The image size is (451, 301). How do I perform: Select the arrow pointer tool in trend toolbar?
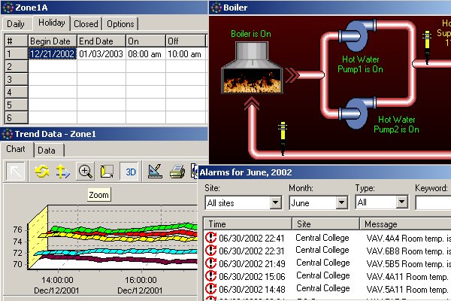(16, 171)
